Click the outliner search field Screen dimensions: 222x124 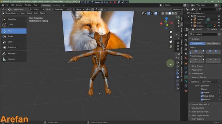pos(207,9)
